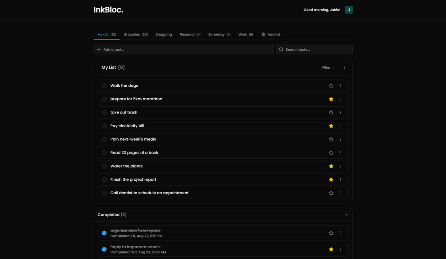
Task: Open the Filter dropdown
Action: 329,68
